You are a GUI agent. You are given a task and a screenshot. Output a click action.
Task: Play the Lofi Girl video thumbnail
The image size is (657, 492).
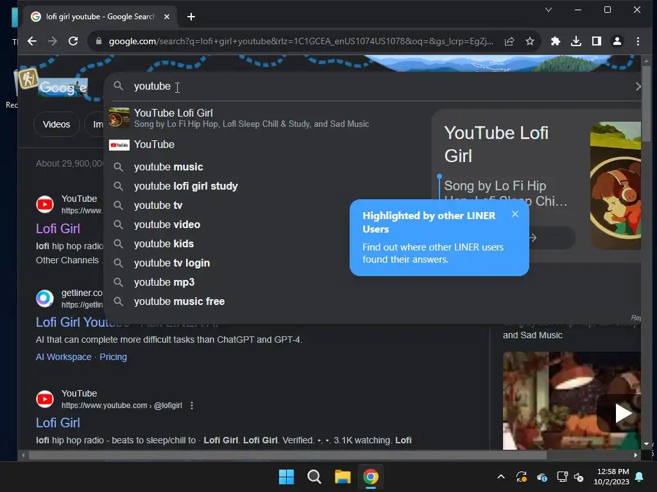(623, 413)
